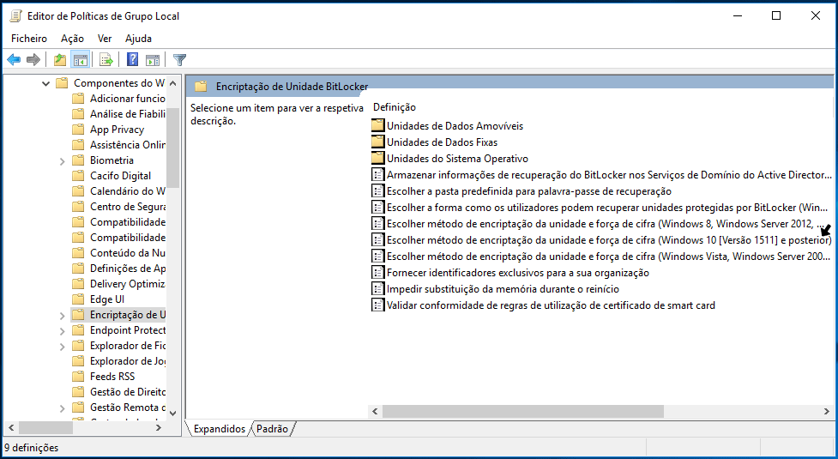Expand the Endpoint Protection tree node
Screen dimensions: 838x459
point(62,331)
